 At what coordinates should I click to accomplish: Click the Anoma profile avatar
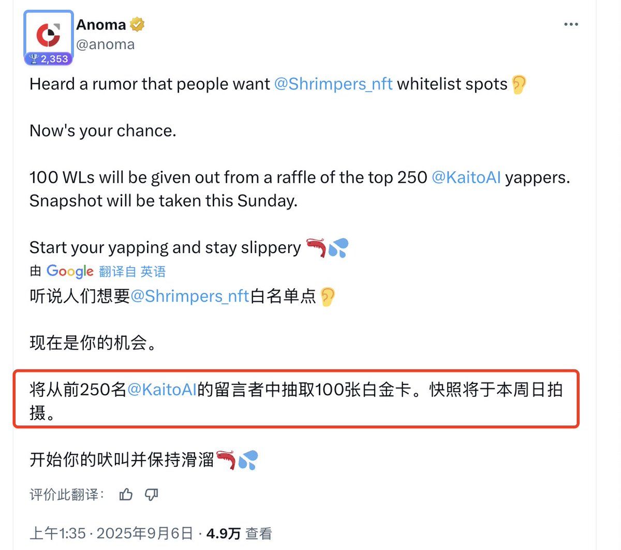(48, 34)
